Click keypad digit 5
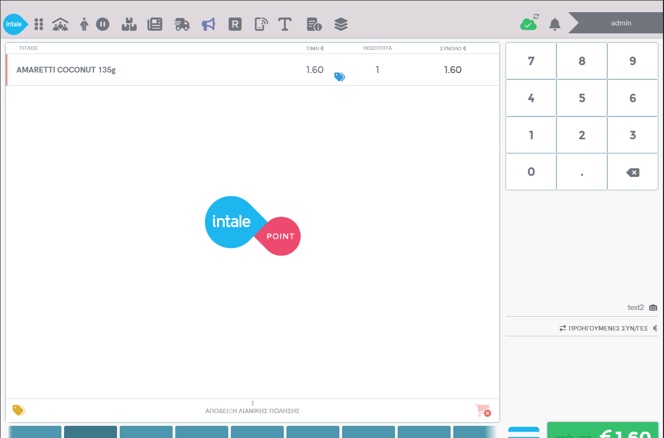The width and height of the screenshot is (664, 438). click(x=582, y=98)
